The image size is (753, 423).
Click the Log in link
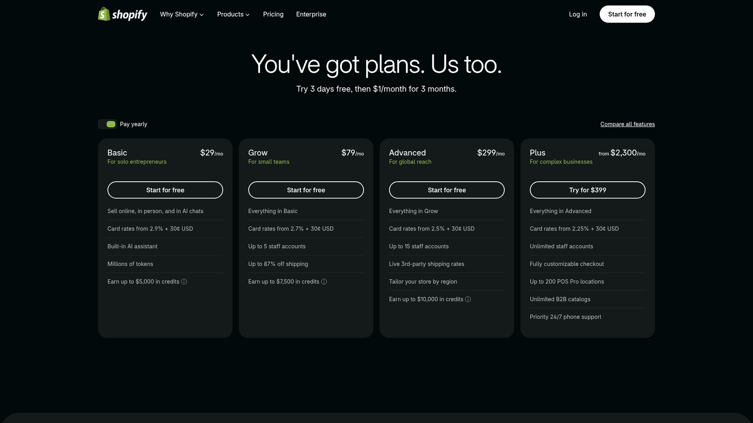tap(578, 14)
